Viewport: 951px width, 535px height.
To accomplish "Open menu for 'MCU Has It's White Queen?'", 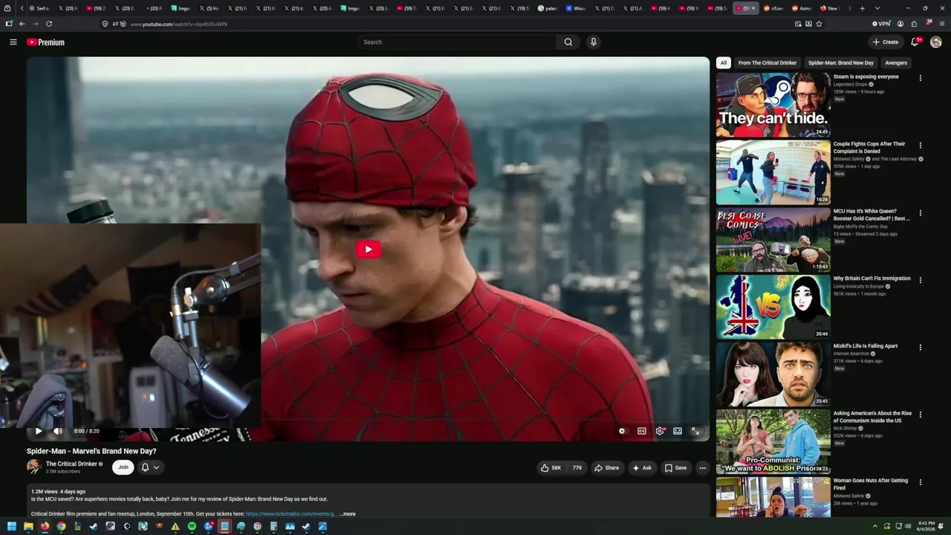I will [x=921, y=213].
